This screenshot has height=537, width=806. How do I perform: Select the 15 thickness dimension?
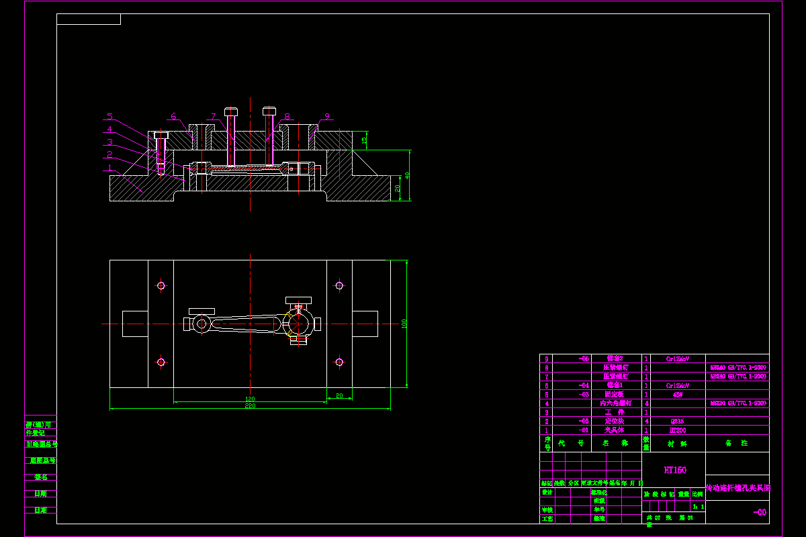pyautogui.click(x=365, y=140)
